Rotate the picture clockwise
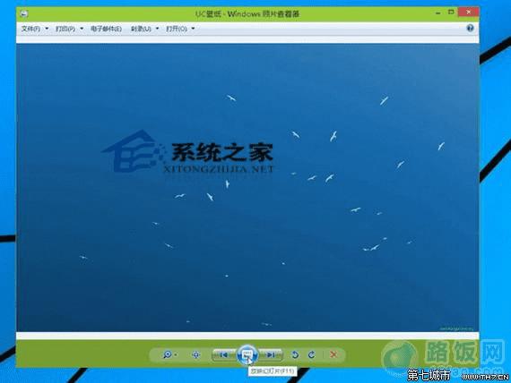The width and height of the screenshot is (511, 383). point(312,354)
